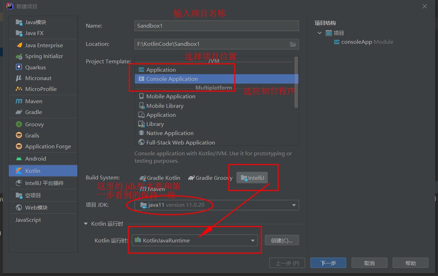Image resolution: width=438 pixels, height=276 pixels.
Task: Select Multiplatform Library template
Action: (214, 124)
